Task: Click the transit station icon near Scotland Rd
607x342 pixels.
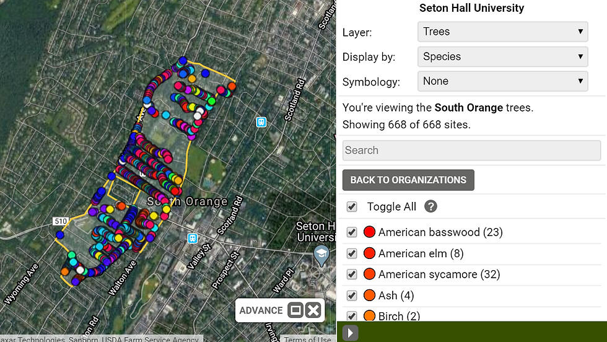Action: click(261, 123)
